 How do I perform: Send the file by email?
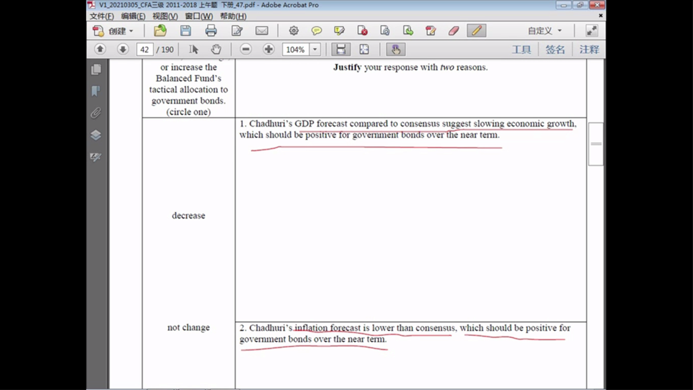coord(262,30)
